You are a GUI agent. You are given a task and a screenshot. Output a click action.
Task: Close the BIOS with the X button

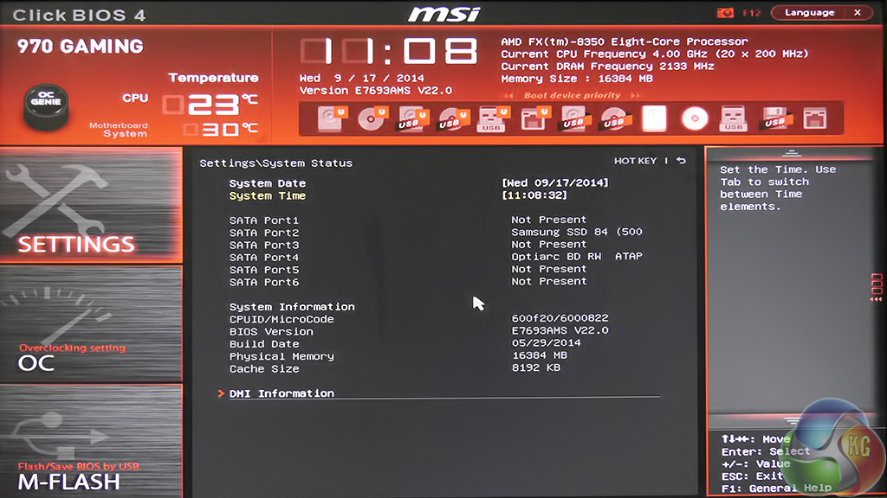click(858, 12)
